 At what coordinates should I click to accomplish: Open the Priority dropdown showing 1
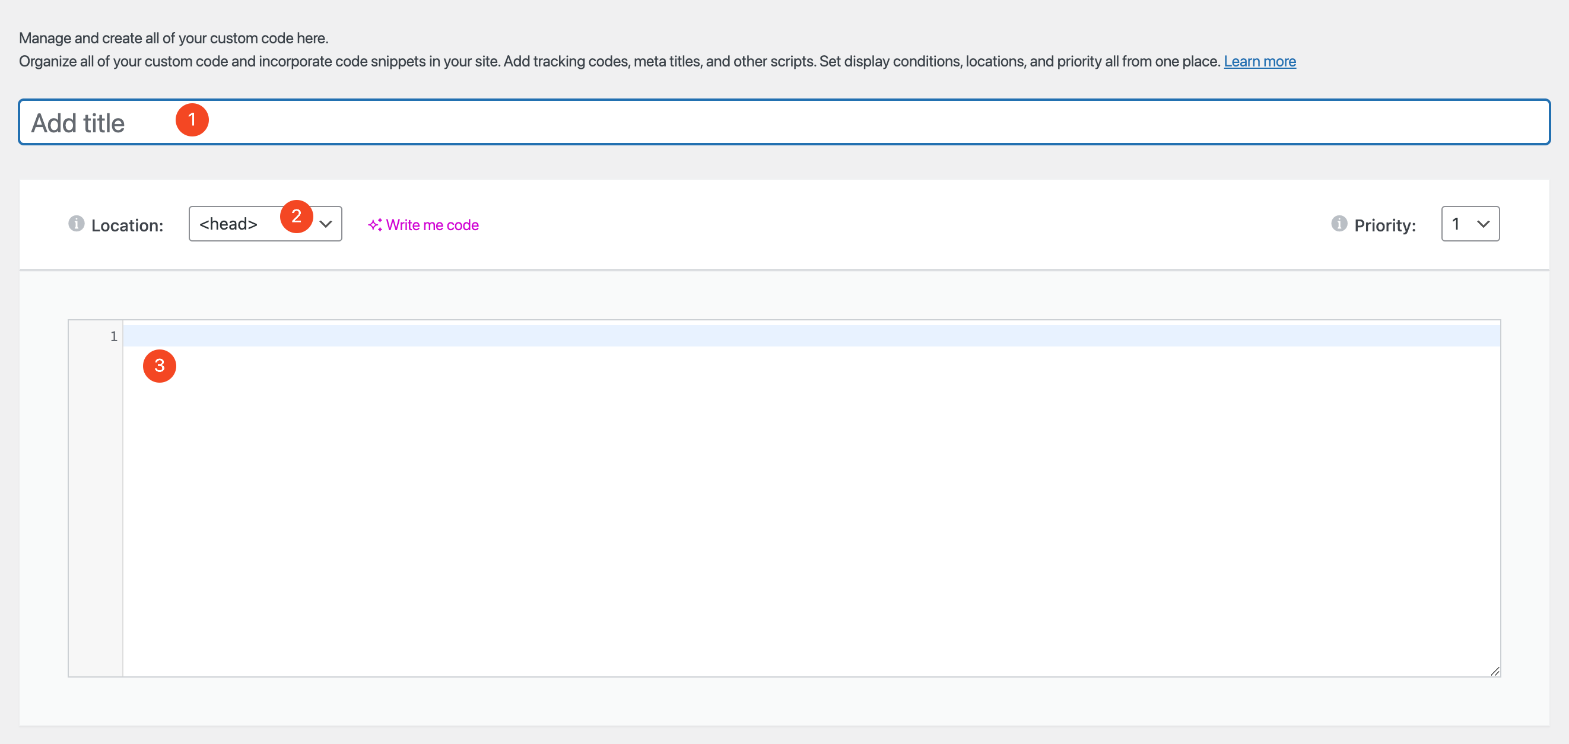1462,224
